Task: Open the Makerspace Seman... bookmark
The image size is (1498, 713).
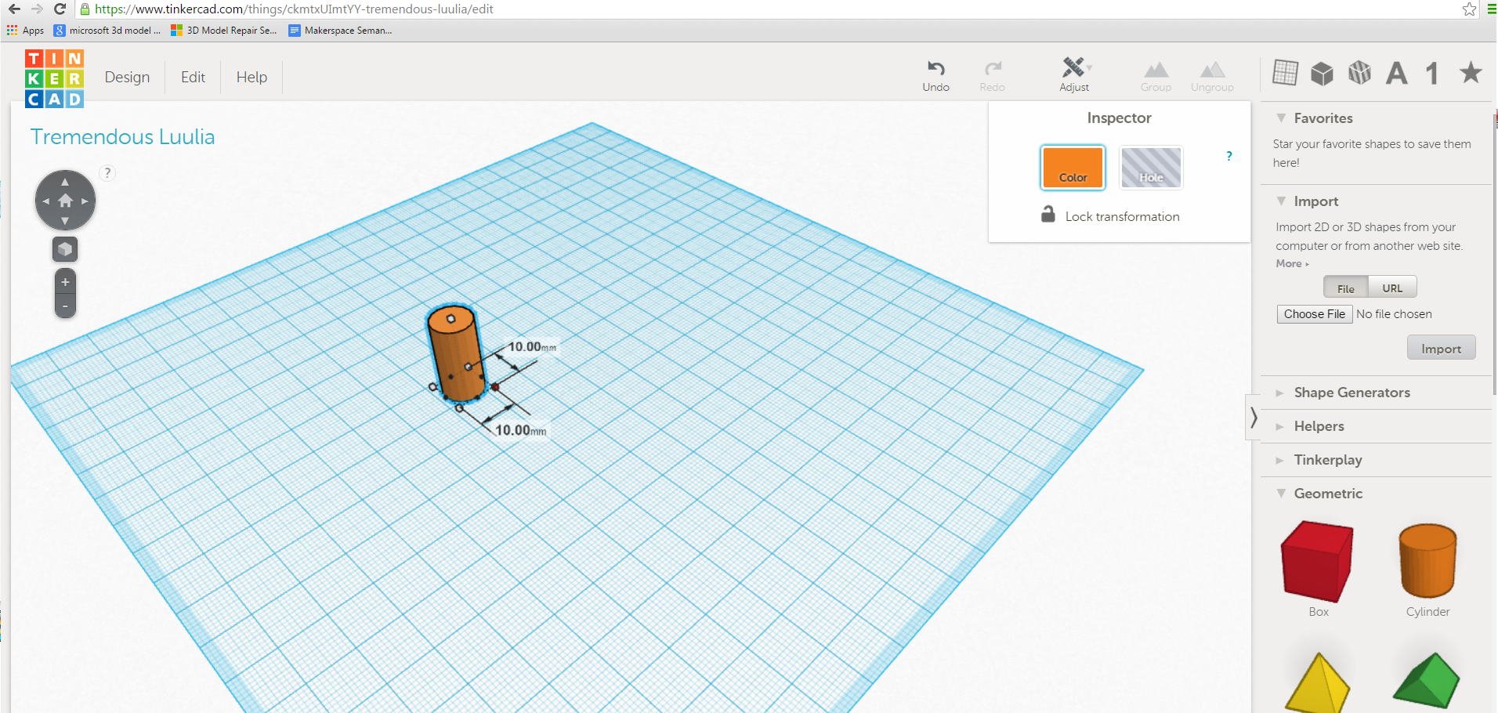Action: click(x=341, y=31)
